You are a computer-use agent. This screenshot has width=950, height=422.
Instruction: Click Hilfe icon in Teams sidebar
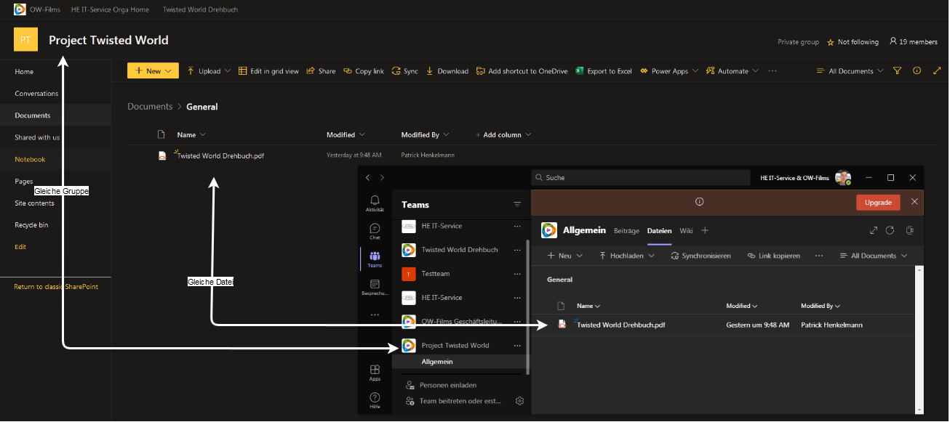coord(375,398)
